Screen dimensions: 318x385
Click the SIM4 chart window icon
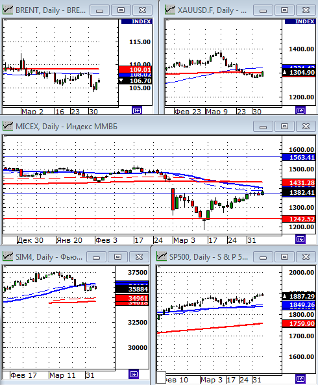tap(8, 257)
